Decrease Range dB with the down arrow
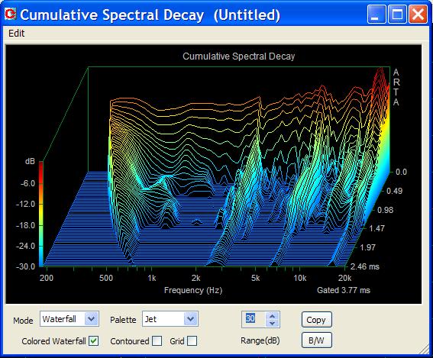Image resolution: width=433 pixels, height=358 pixels. coord(273,323)
